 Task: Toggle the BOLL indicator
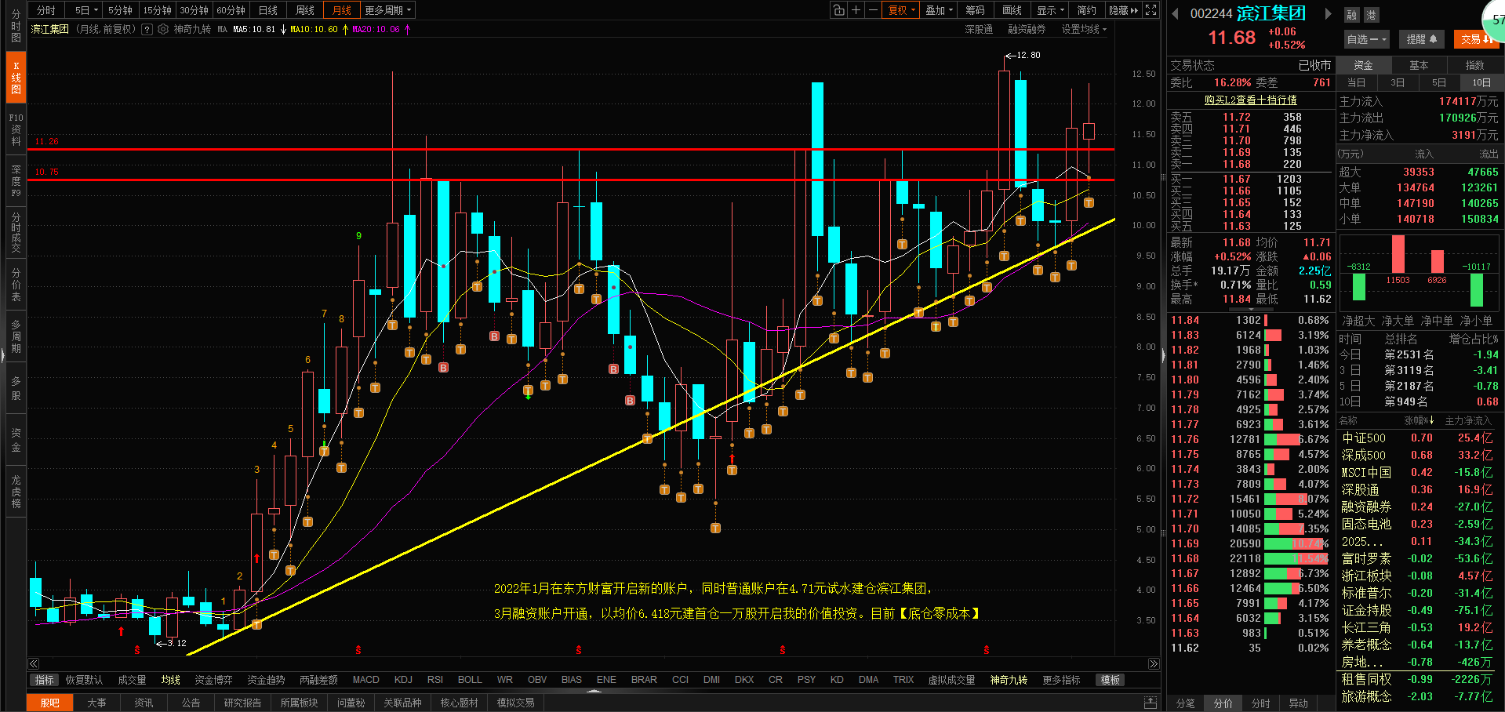(470, 680)
